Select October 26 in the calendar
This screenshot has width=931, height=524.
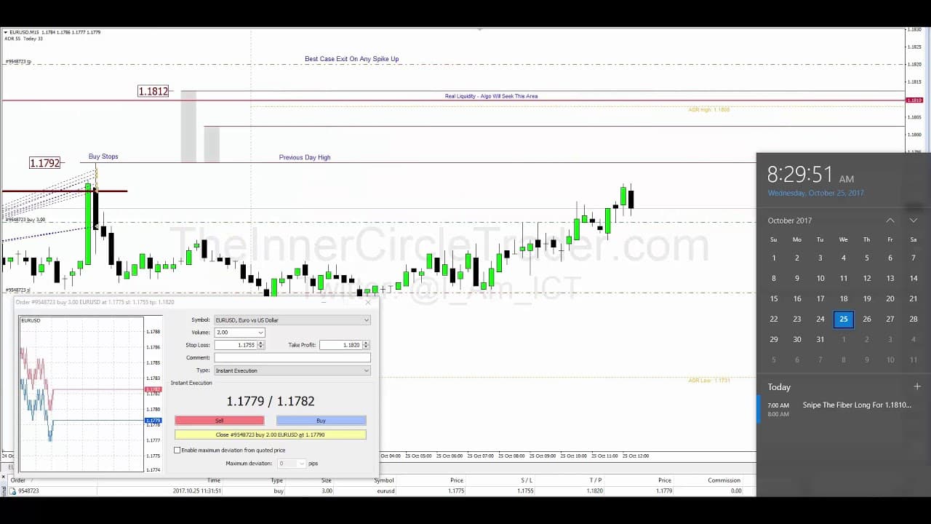[x=867, y=319]
